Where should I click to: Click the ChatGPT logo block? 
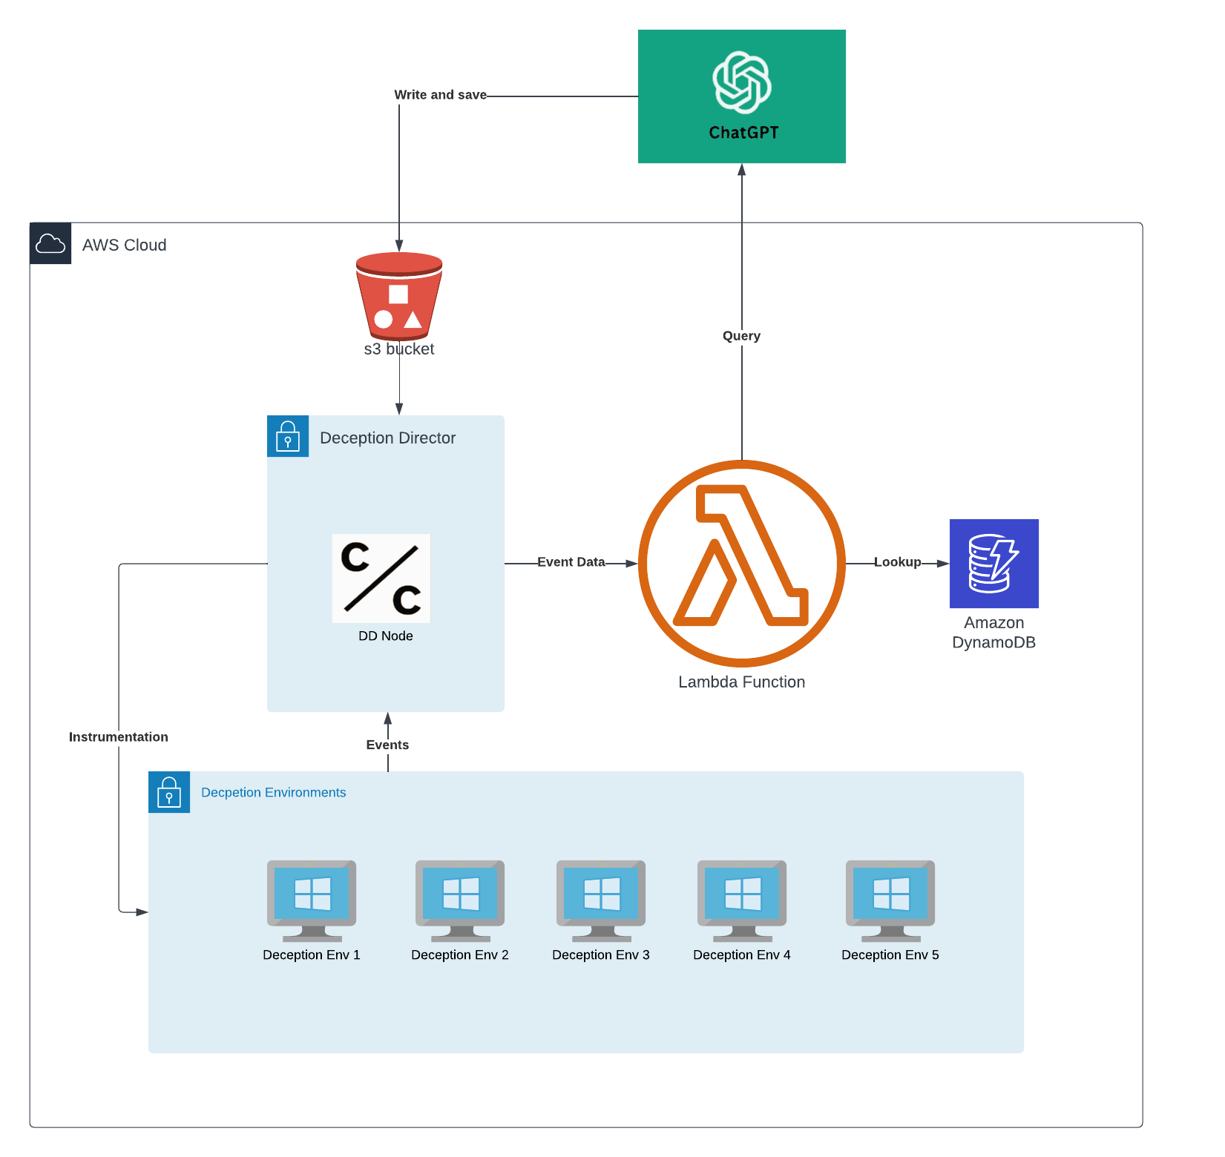(x=741, y=96)
